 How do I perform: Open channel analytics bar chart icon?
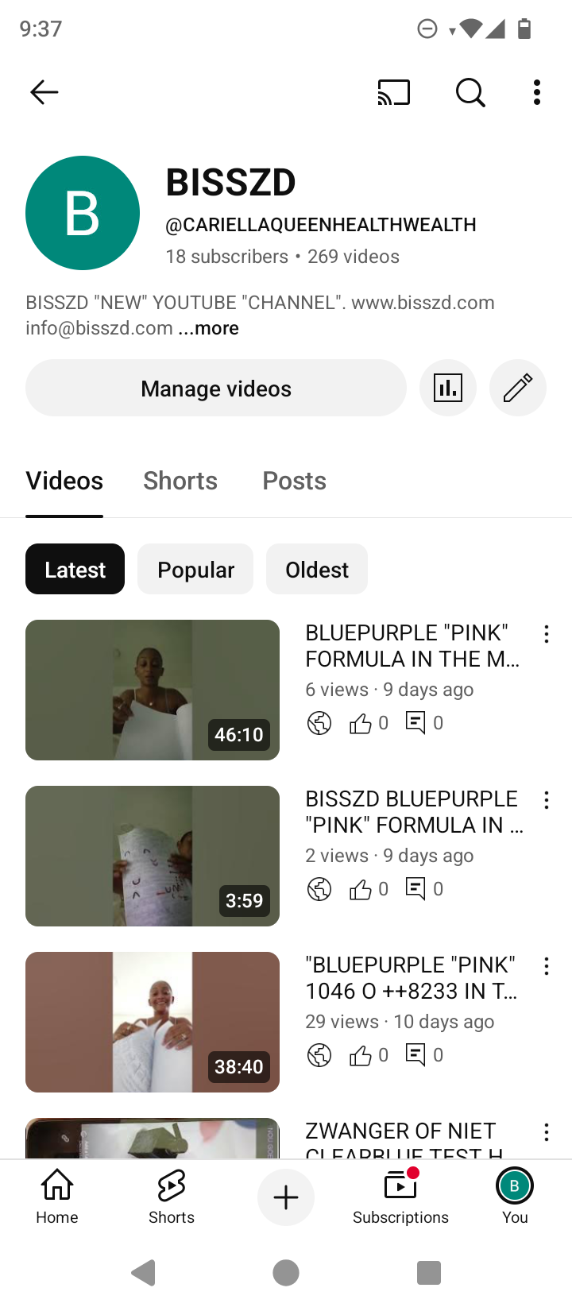click(448, 388)
